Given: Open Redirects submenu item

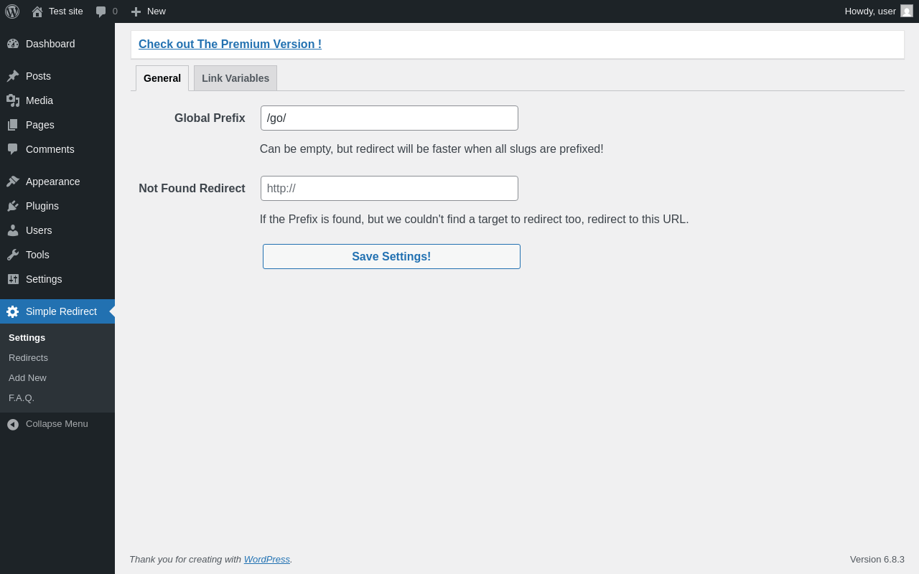Looking at the screenshot, I should [29, 358].
